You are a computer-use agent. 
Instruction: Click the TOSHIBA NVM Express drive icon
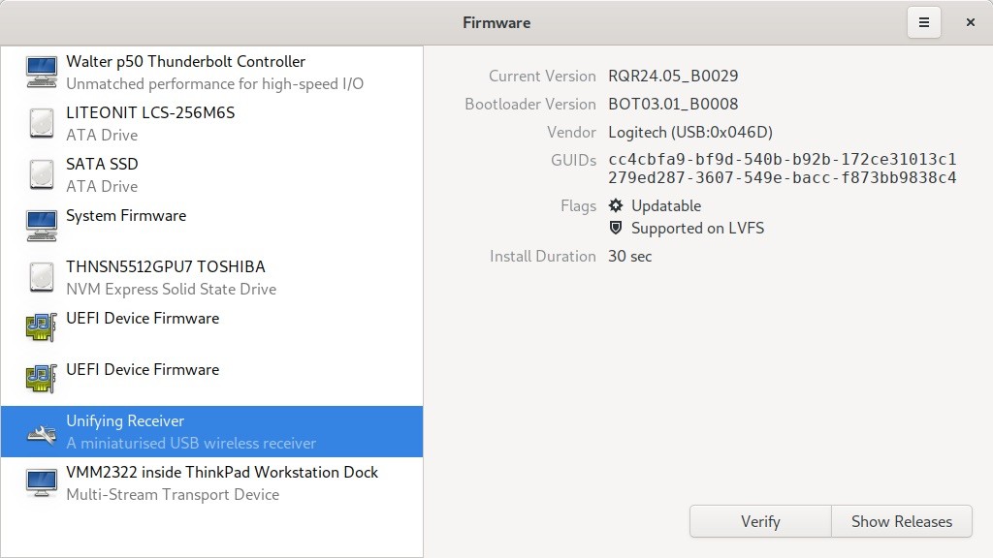[x=40, y=277]
